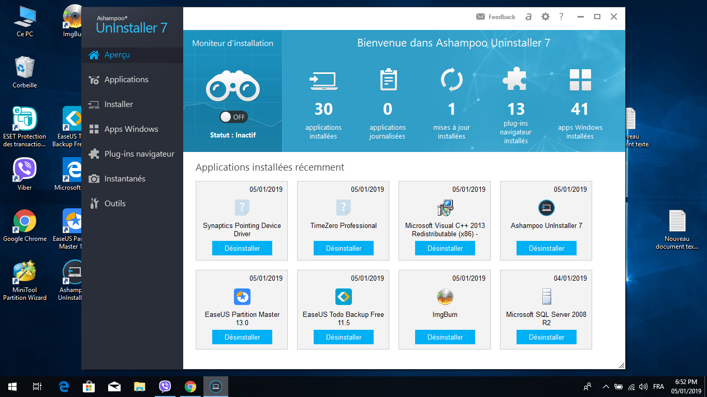Select the Applications section in the sidebar
This screenshot has height=397, width=707.
click(x=126, y=79)
